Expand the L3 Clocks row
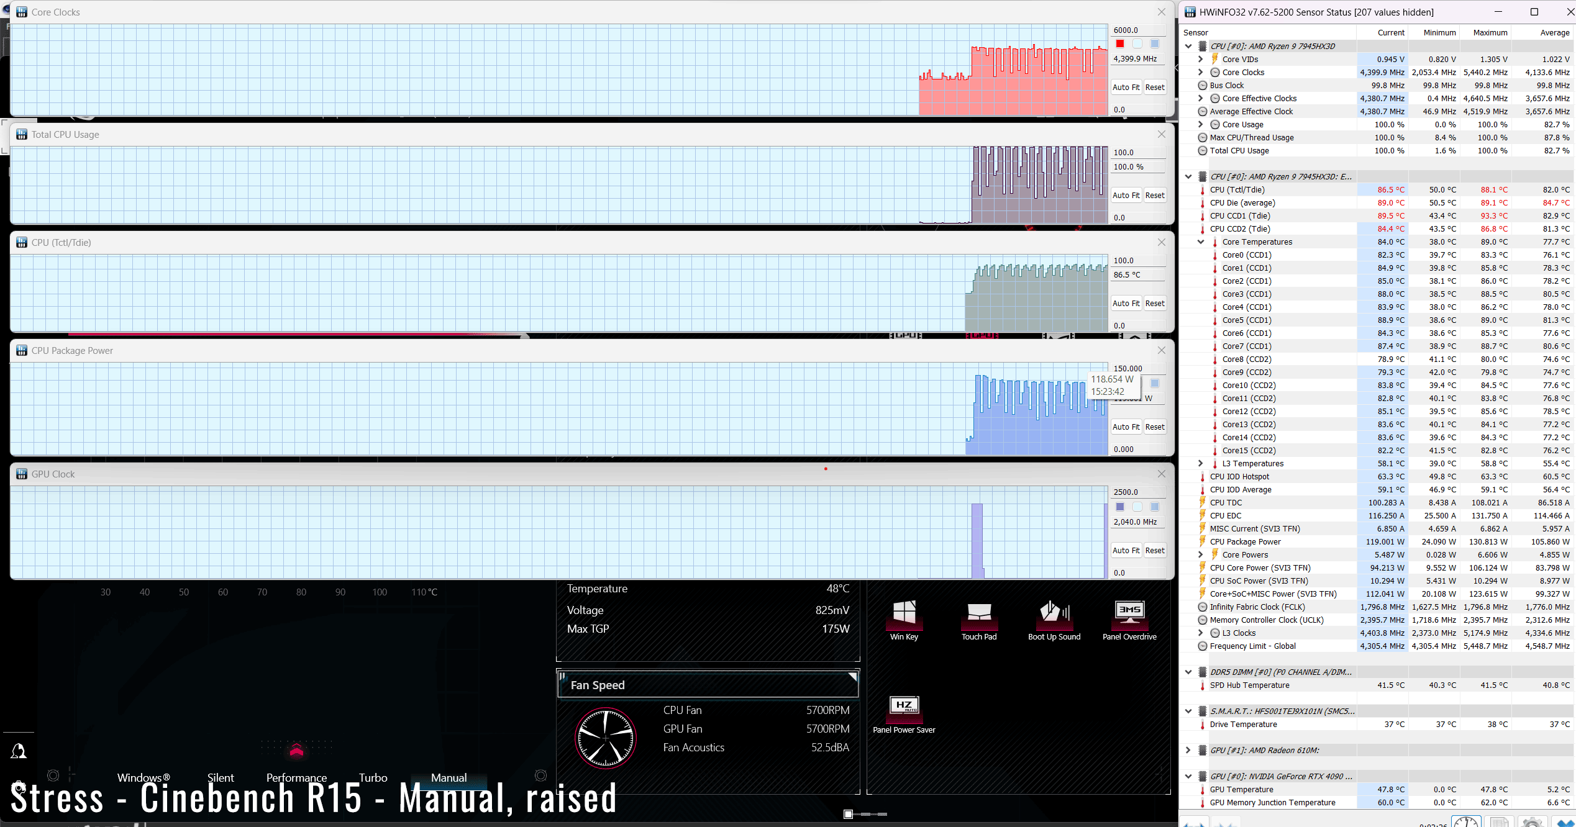This screenshot has width=1576, height=827. 1200,633
